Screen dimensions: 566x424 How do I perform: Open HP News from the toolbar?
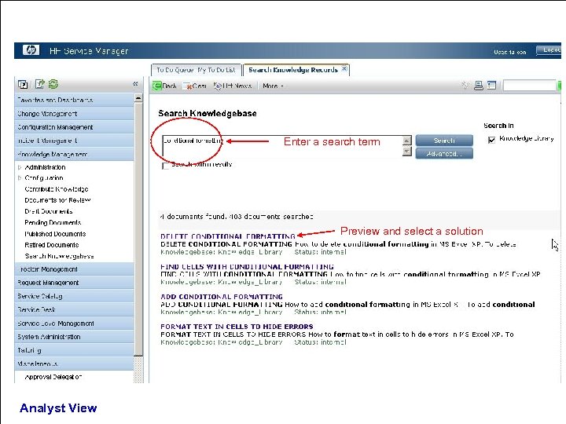tap(233, 86)
